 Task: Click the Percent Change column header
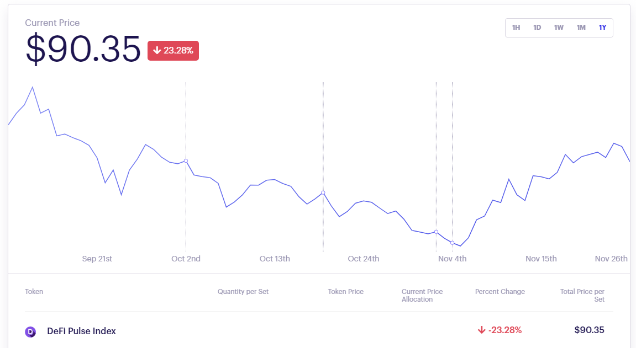pos(500,292)
